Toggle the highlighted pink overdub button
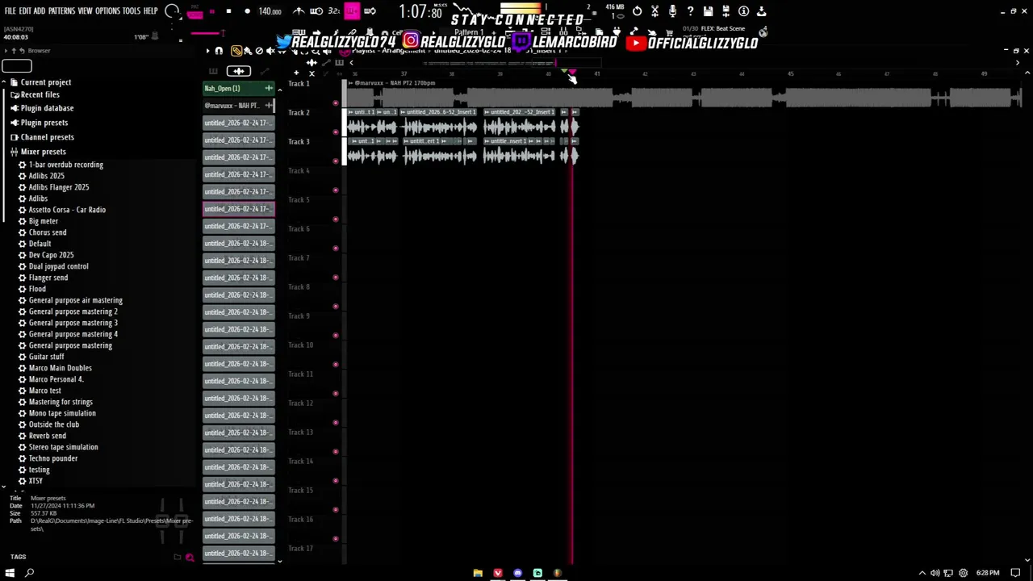The image size is (1033, 581). 352,11
